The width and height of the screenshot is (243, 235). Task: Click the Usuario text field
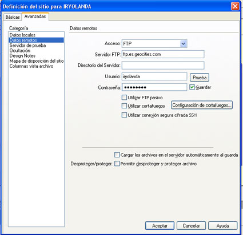coord(154,76)
